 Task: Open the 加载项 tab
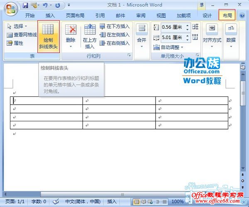(x=183, y=15)
